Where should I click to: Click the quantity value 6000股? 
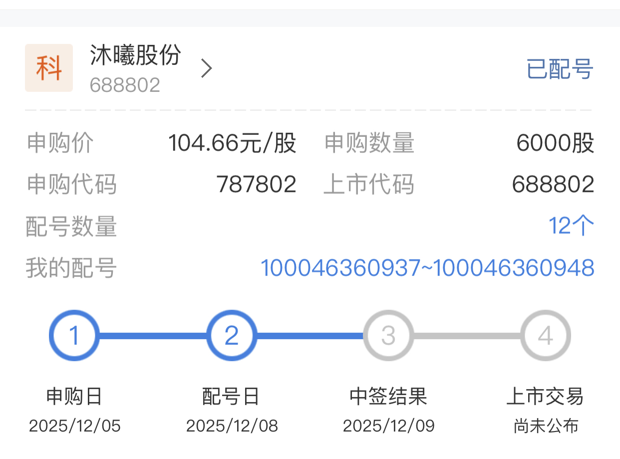pos(555,143)
